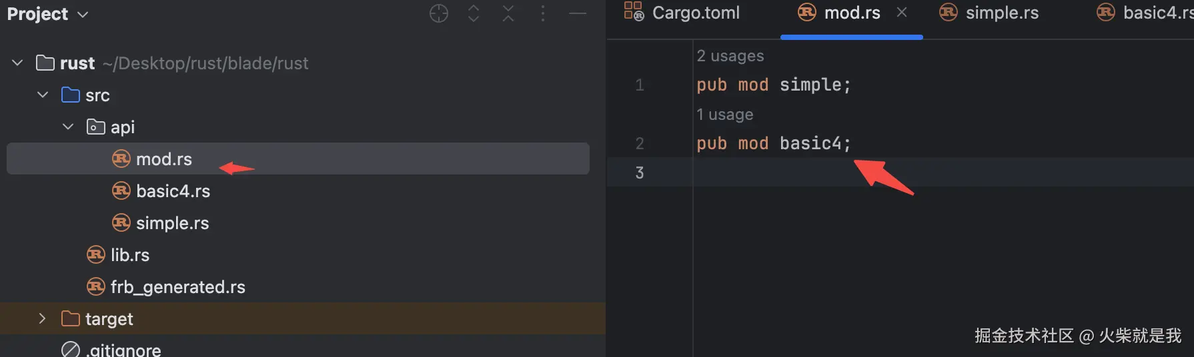This screenshot has height=357, width=1194.
Task: Collapse the src folder
Action: [x=43, y=95]
